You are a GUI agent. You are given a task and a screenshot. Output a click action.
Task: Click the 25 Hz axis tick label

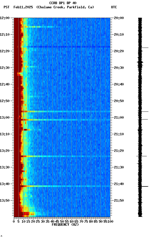[x=38, y=222]
